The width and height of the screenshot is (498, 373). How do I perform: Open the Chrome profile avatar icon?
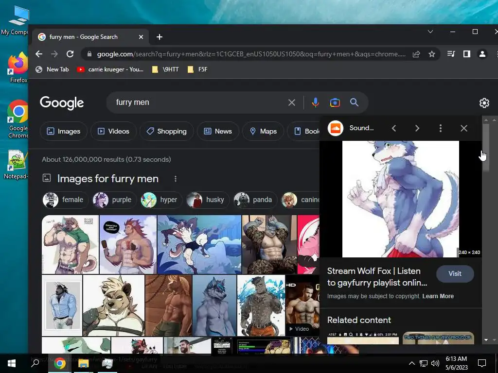click(x=482, y=54)
